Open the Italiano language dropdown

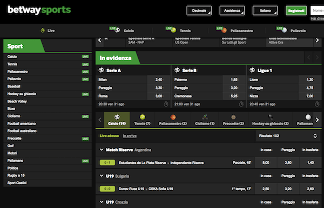click(265, 11)
